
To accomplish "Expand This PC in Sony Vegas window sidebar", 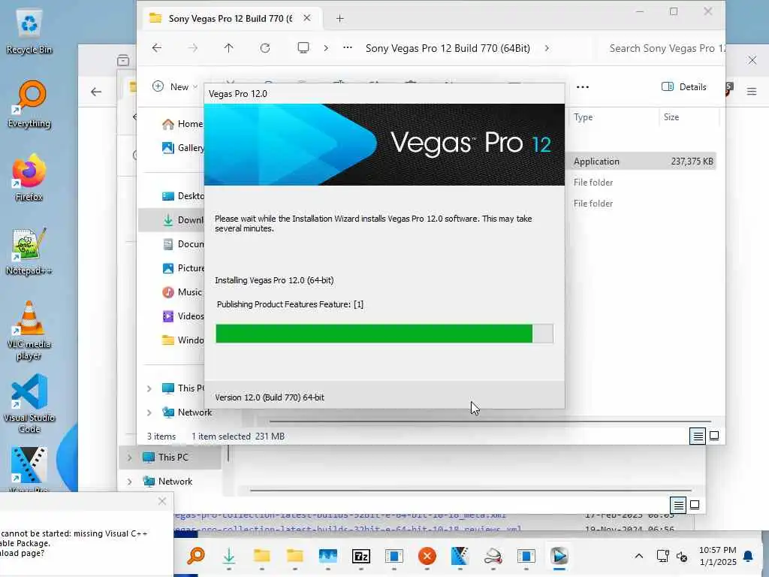I will 149,388.
